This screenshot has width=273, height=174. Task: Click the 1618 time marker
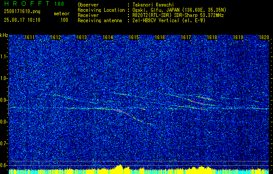click(x=212, y=37)
